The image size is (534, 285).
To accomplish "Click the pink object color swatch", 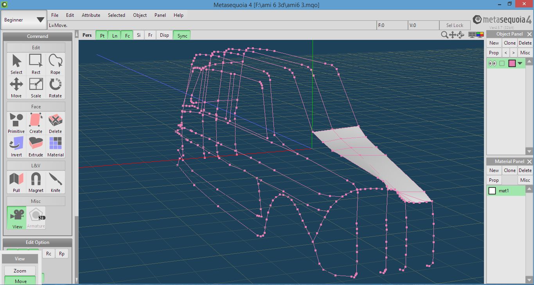I will 512,63.
